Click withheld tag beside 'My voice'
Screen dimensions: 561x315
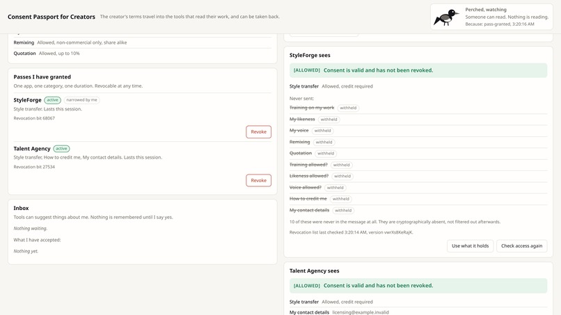pos(322,131)
